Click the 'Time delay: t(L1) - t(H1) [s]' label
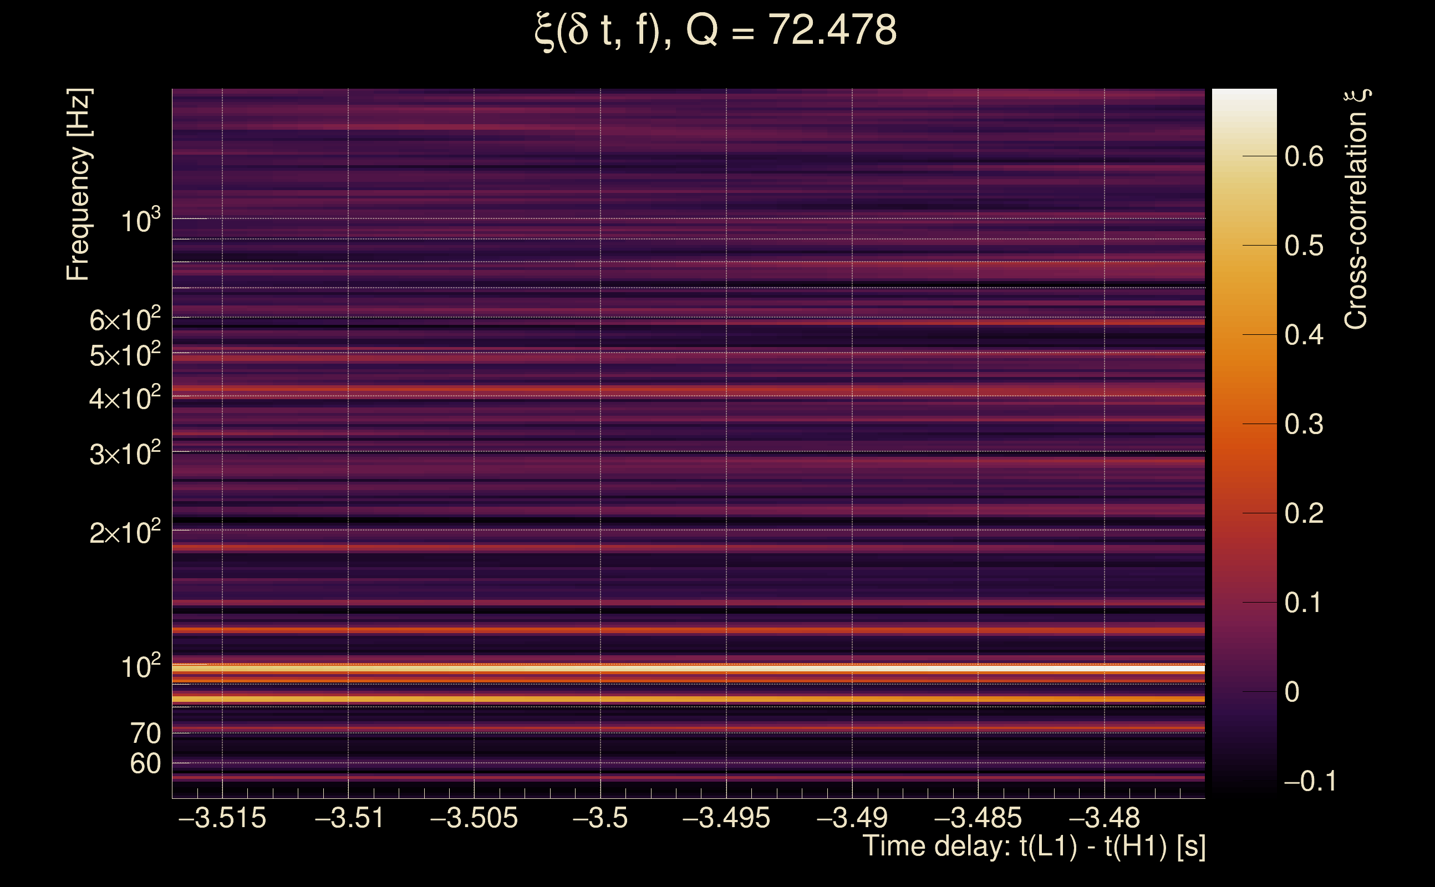The image size is (1435, 887). point(1034,847)
